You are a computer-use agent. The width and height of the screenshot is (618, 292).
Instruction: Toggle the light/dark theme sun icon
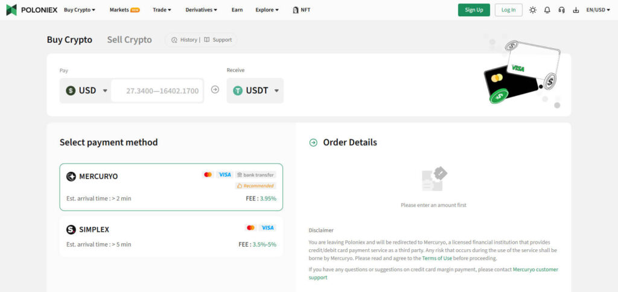[532, 10]
